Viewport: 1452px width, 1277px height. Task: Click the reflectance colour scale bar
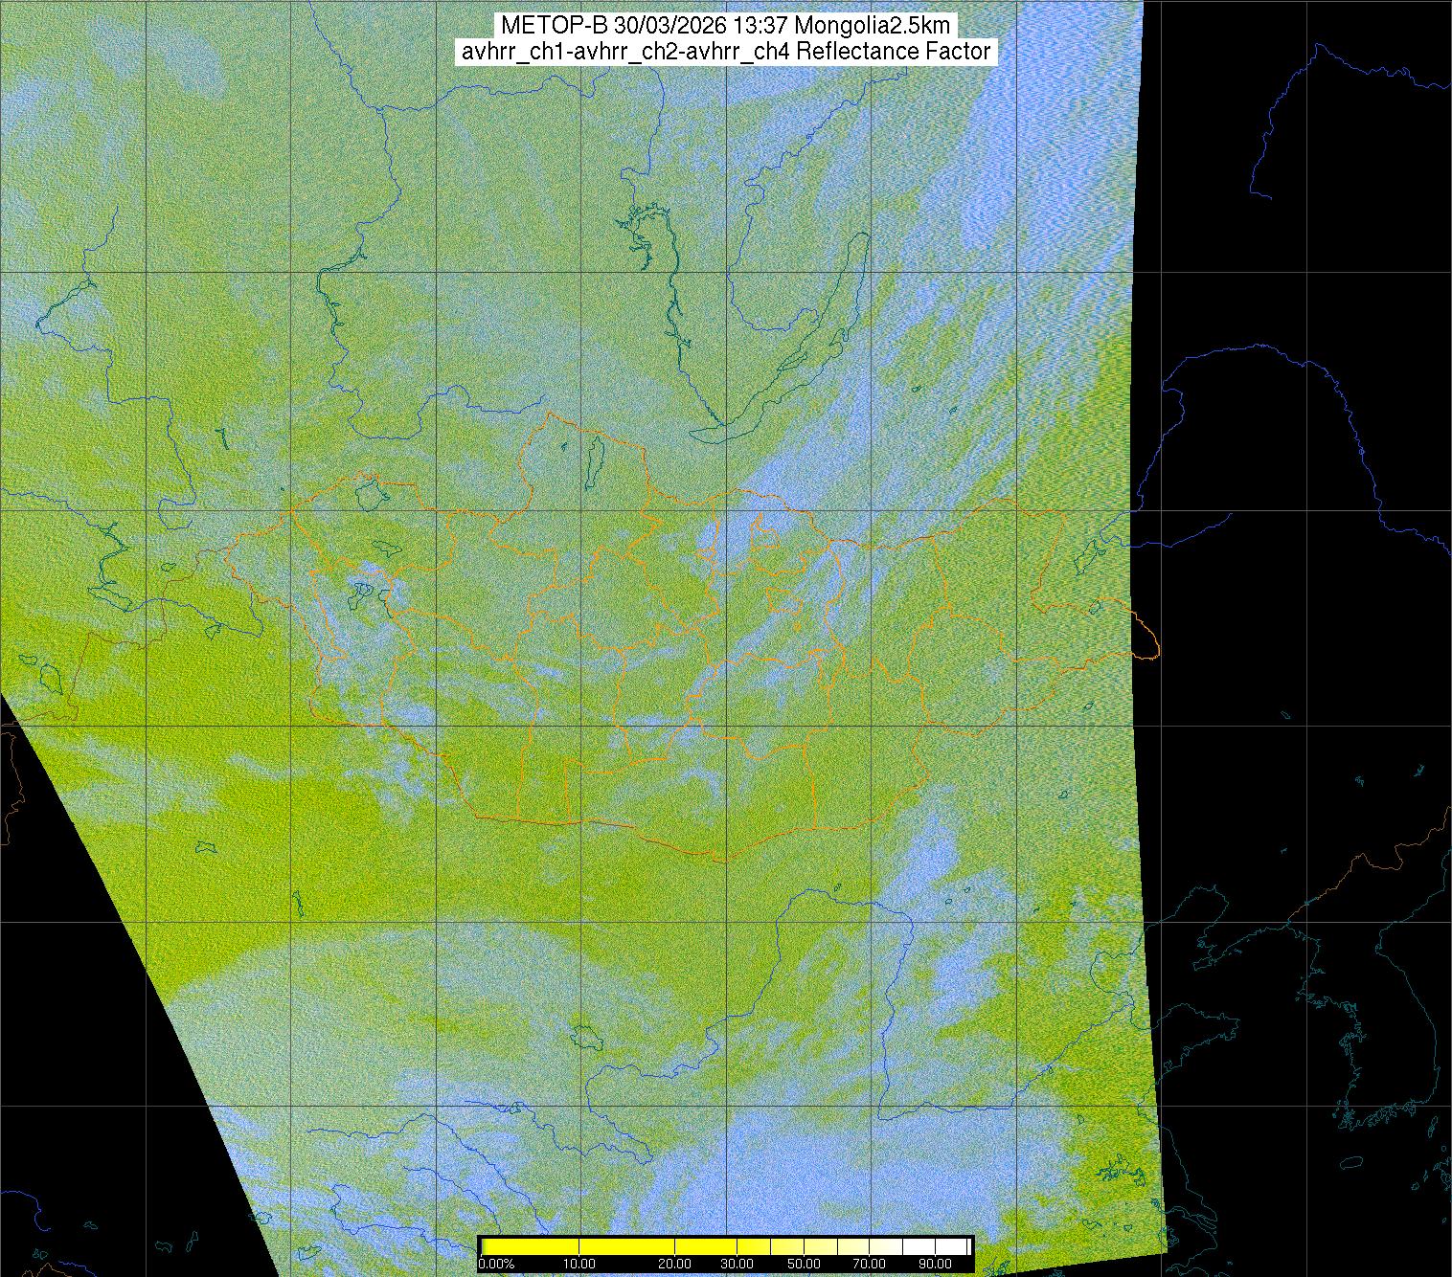coord(726,1245)
